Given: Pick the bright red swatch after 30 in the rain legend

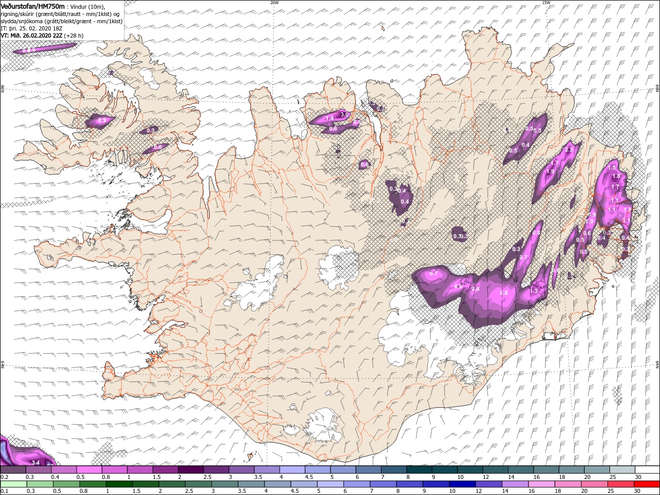Looking at the screenshot, I should (x=647, y=484).
